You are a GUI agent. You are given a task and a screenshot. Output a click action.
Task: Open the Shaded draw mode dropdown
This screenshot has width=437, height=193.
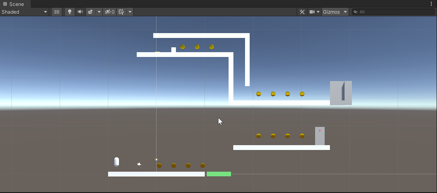click(x=24, y=12)
